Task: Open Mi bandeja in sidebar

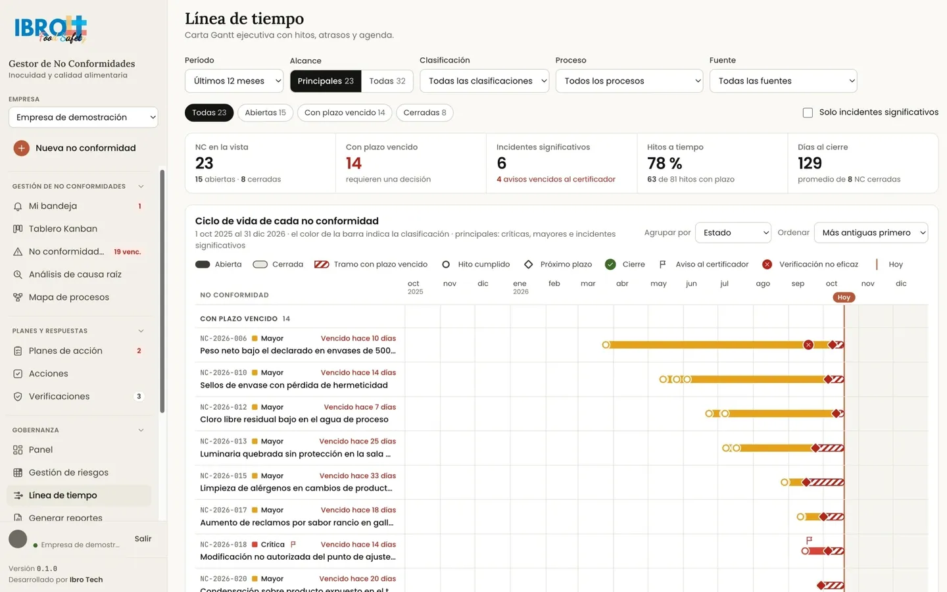Action: tap(79, 207)
